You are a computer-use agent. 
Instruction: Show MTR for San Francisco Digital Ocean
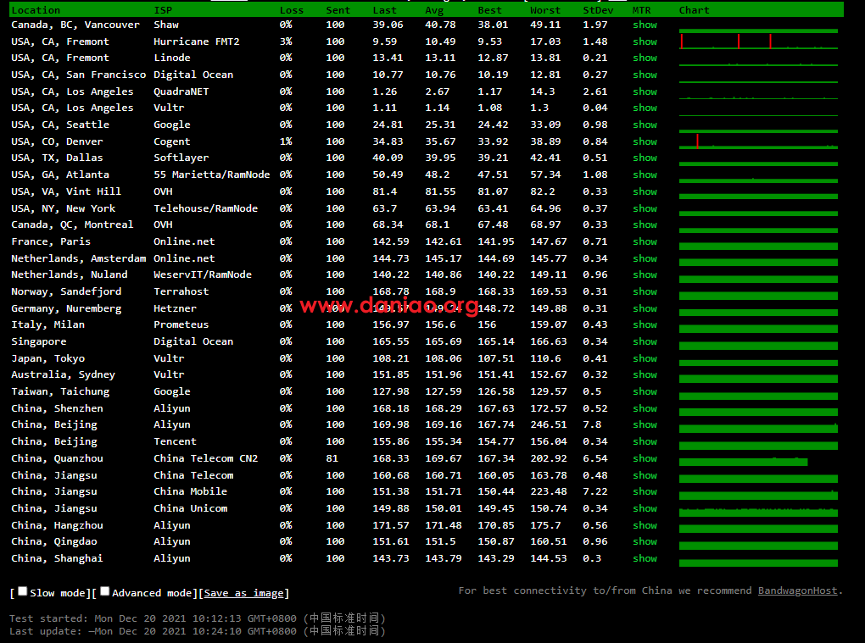point(645,75)
